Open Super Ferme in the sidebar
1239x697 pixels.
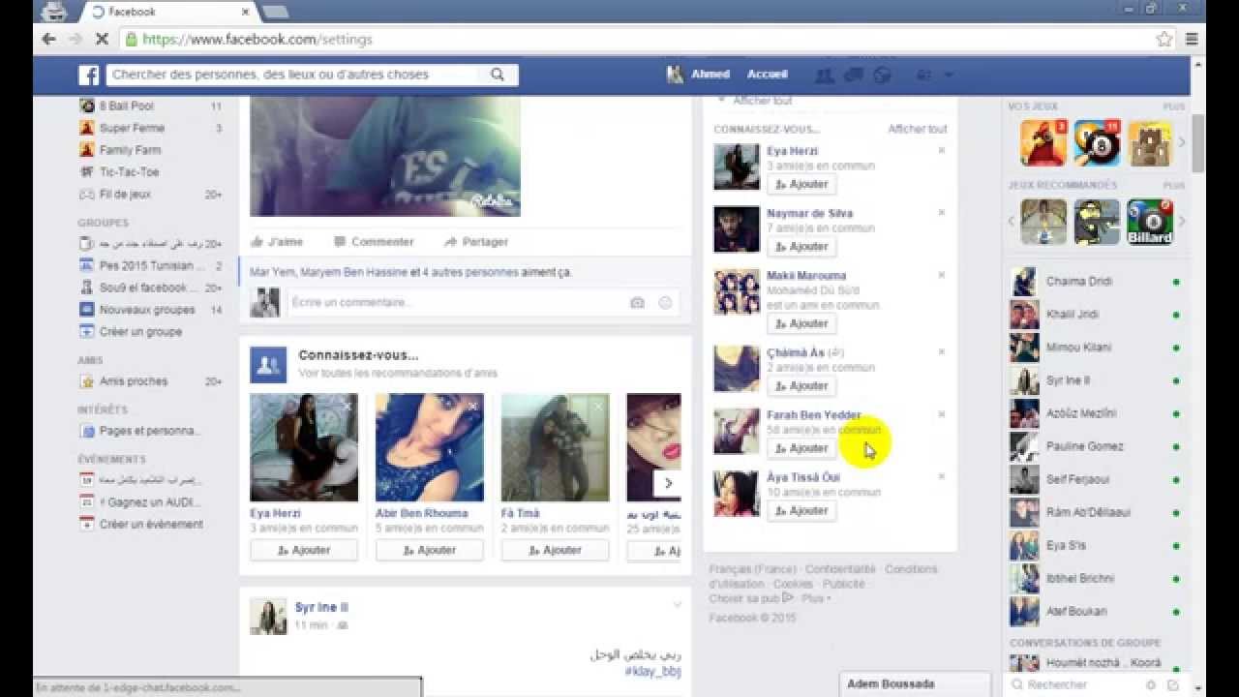[132, 128]
